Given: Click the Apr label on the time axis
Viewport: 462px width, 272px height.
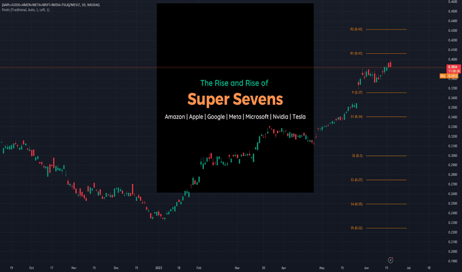Looking at the screenshot, I should [x=284, y=268].
